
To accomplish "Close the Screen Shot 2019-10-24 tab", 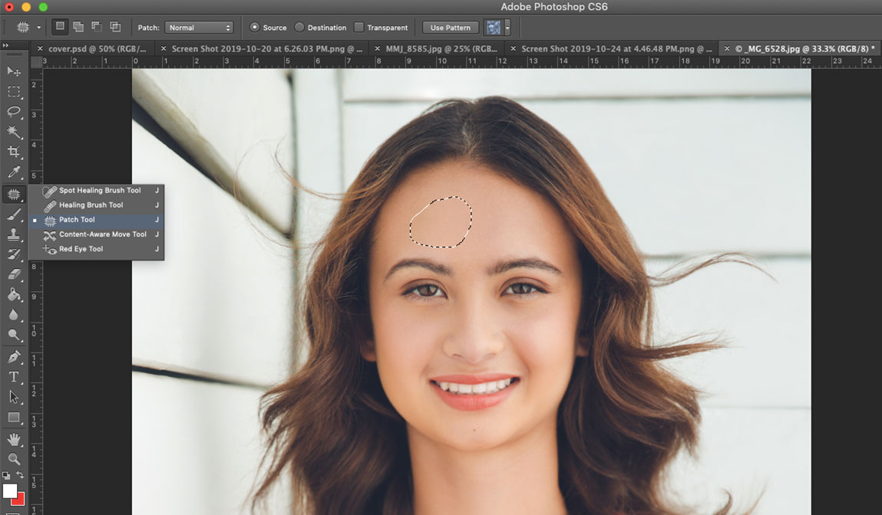I will (513, 49).
